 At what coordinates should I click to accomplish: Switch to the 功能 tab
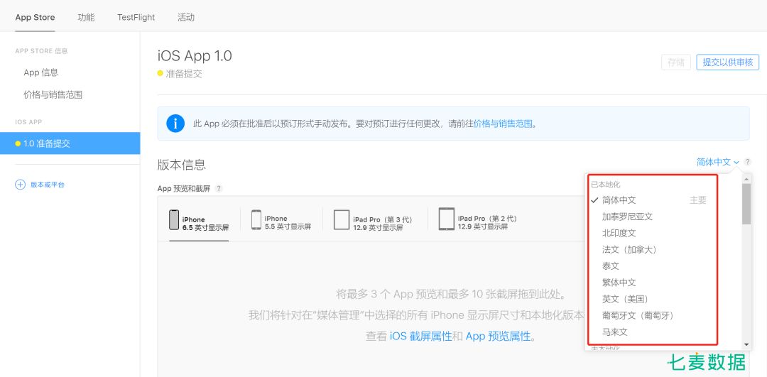(x=86, y=18)
